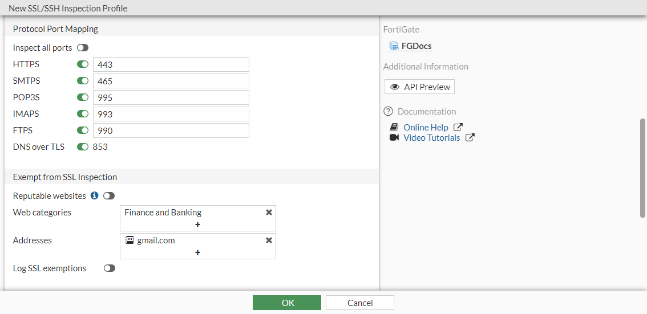Image resolution: width=647 pixels, height=314 pixels.
Task: Open the API Preview panel
Action: (x=420, y=87)
